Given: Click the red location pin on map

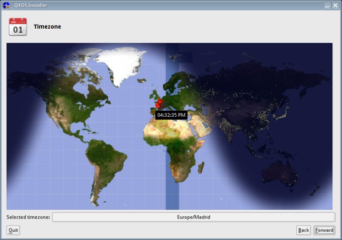Looking at the screenshot, I should (x=159, y=104).
